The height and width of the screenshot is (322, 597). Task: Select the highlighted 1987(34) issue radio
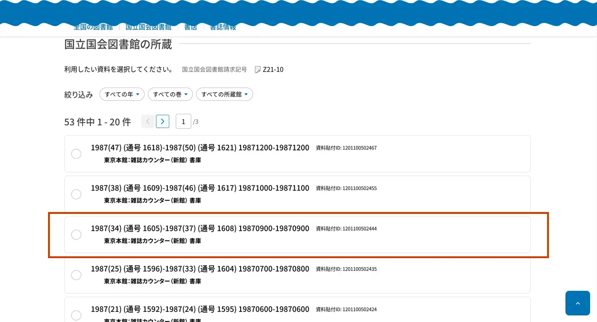76,234
